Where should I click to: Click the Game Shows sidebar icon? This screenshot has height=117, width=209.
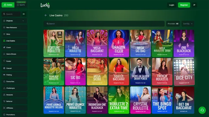(x=4, y=54)
